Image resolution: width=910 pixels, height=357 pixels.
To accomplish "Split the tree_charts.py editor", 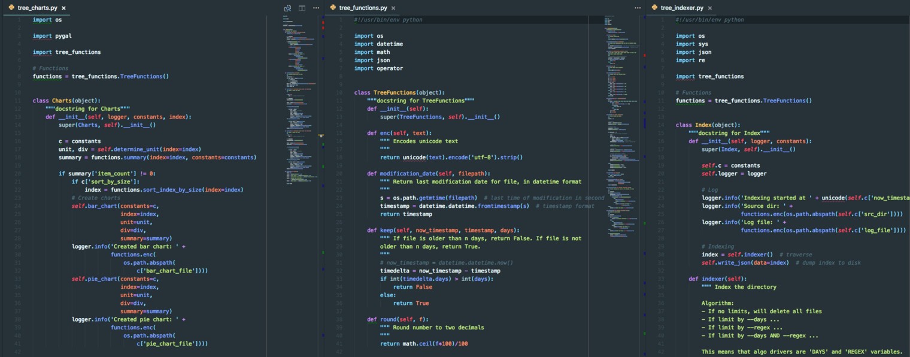I will tap(302, 8).
